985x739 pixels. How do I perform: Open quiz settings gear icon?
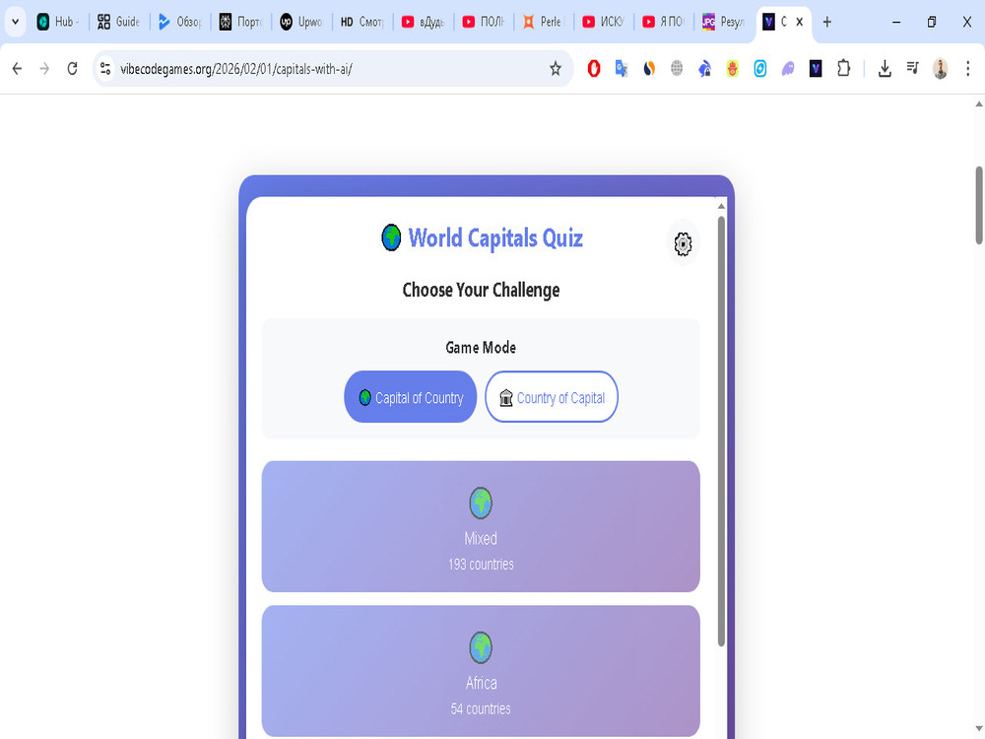tap(683, 243)
